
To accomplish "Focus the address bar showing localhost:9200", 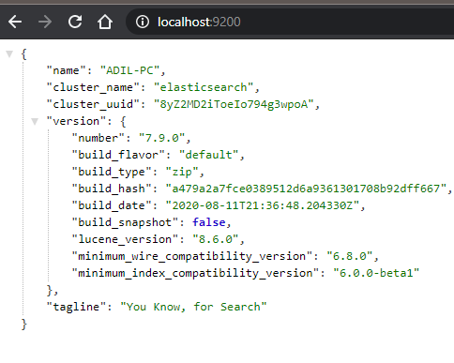I will tap(290, 22).
